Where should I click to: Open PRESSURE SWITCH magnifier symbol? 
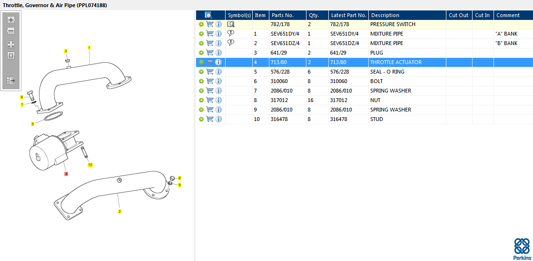pyautogui.click(x=231, y=24)
